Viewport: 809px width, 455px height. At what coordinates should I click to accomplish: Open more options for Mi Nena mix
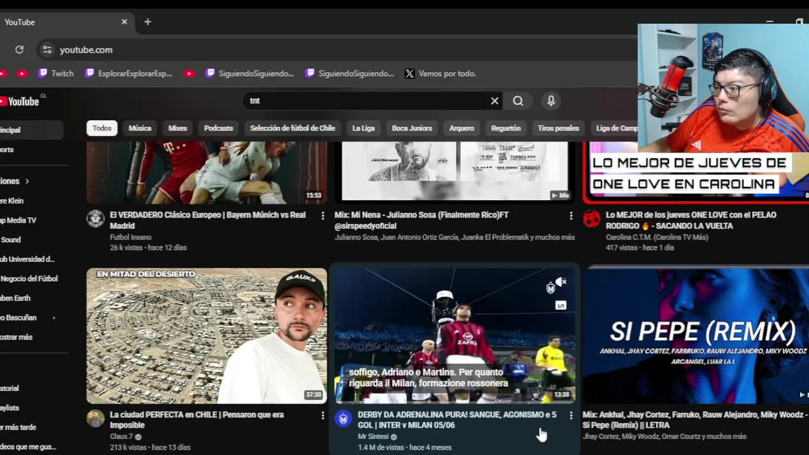click(x=570, y=215)
